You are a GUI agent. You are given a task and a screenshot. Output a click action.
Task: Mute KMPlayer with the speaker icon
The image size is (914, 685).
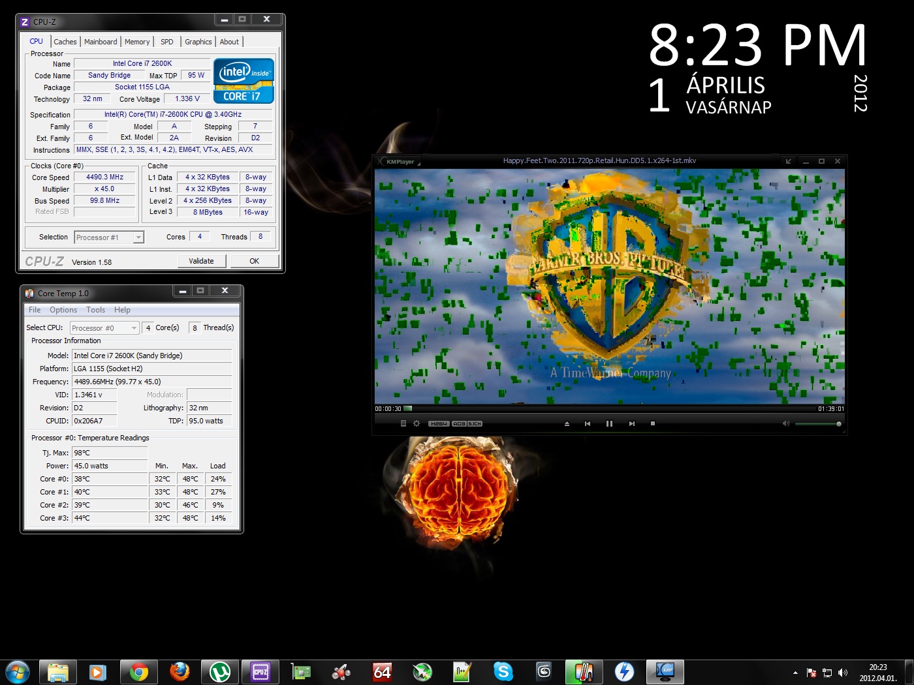tap(786, 423)
